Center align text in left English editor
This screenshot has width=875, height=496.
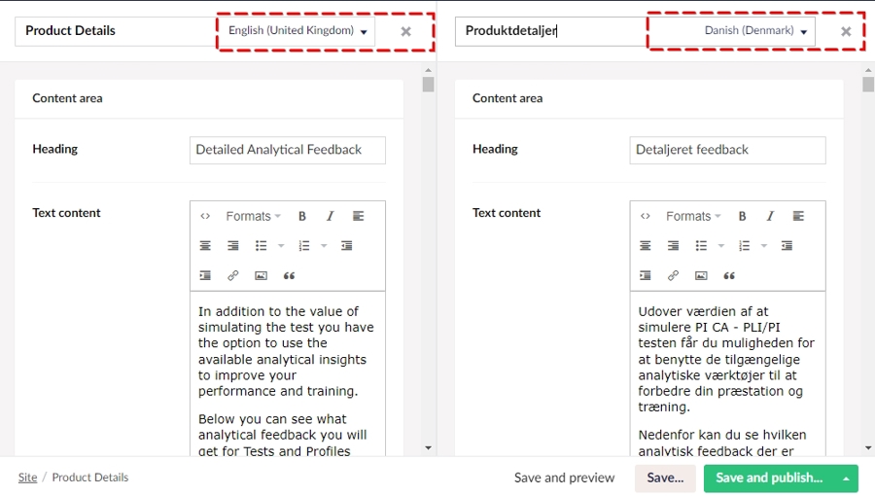pyautogui.click(x=205, y=245)
